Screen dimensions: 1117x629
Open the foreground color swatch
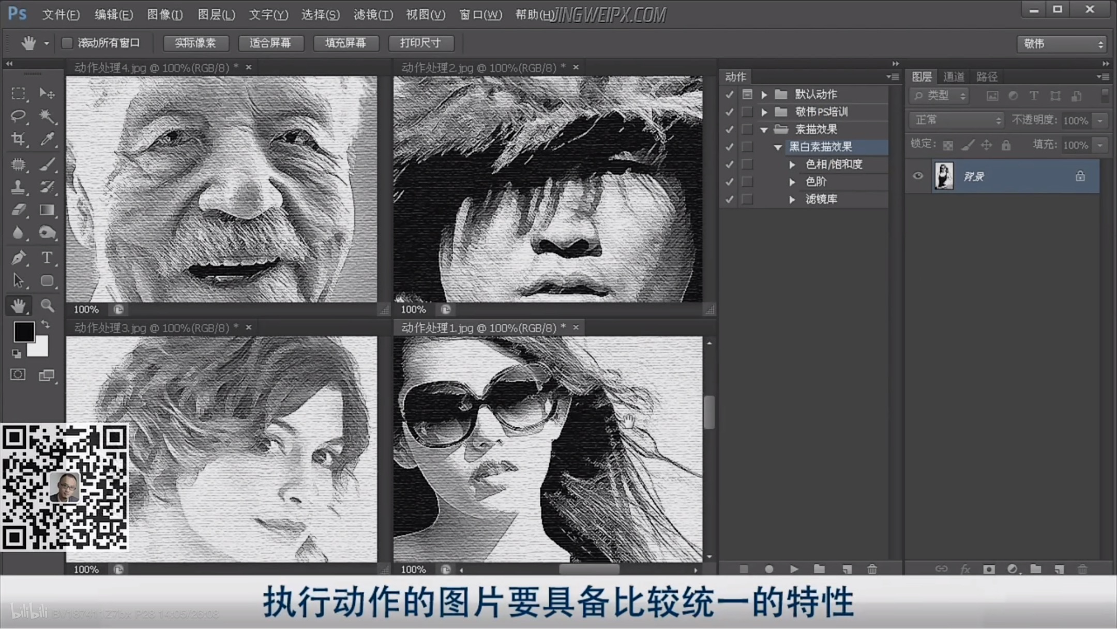pyautogui.click(x=23, y=332)
